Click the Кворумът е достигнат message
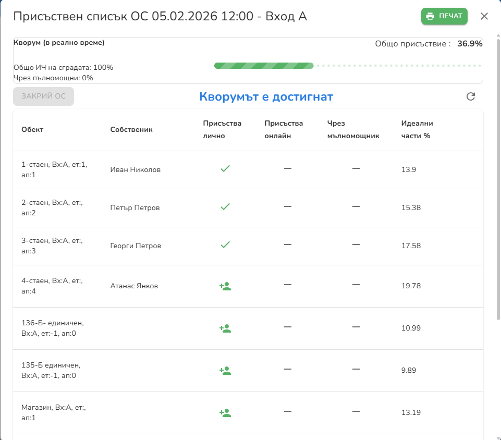Image resolution: width=501 pixels, height=440 pixels. point(266,96)
